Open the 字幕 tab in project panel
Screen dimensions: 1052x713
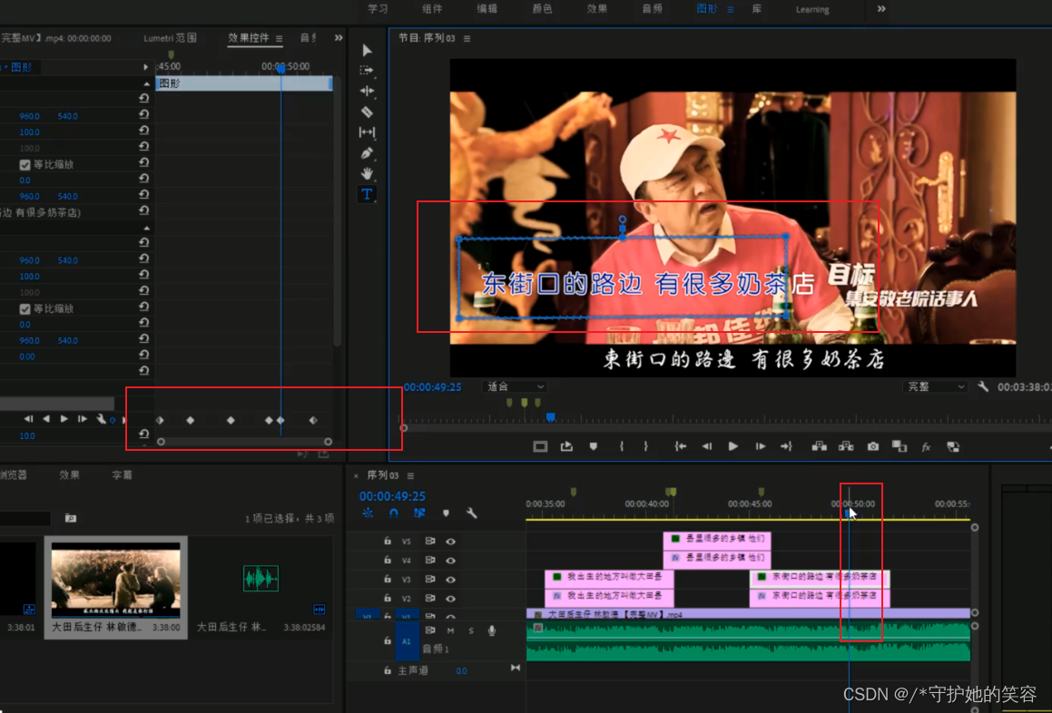coord(123,475)
